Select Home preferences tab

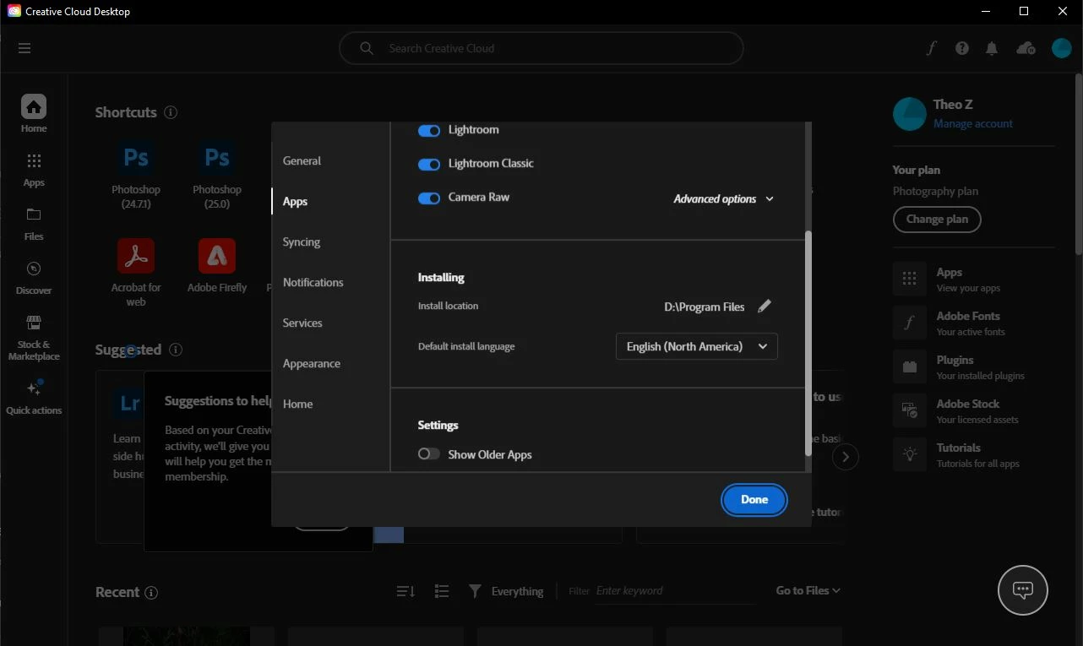click(297, 404)
